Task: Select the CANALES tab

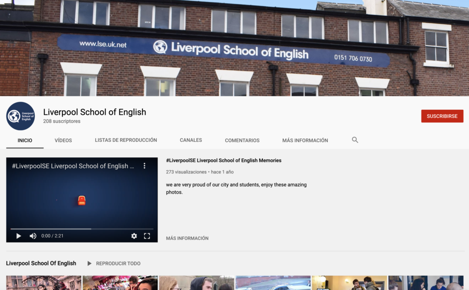Action: click(x=191, y=140)
